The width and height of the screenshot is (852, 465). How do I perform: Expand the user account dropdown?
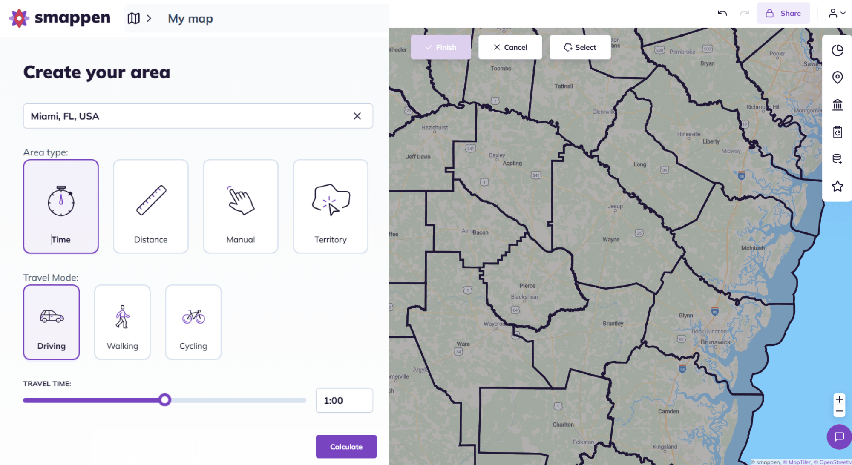837,13
